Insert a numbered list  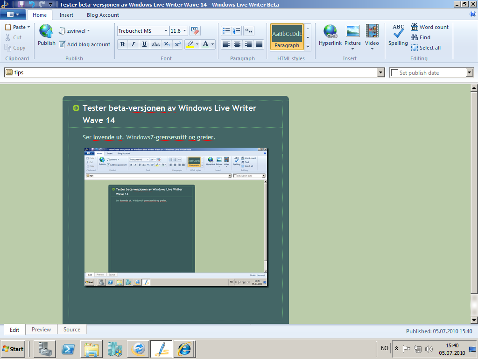237,31
